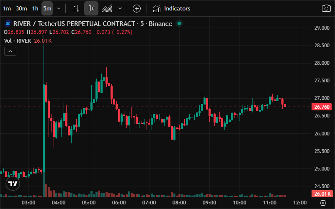Click the 06:00 time axis label
Image resolution: width=335 pixels, height=209 pixels.
[119, 203]
